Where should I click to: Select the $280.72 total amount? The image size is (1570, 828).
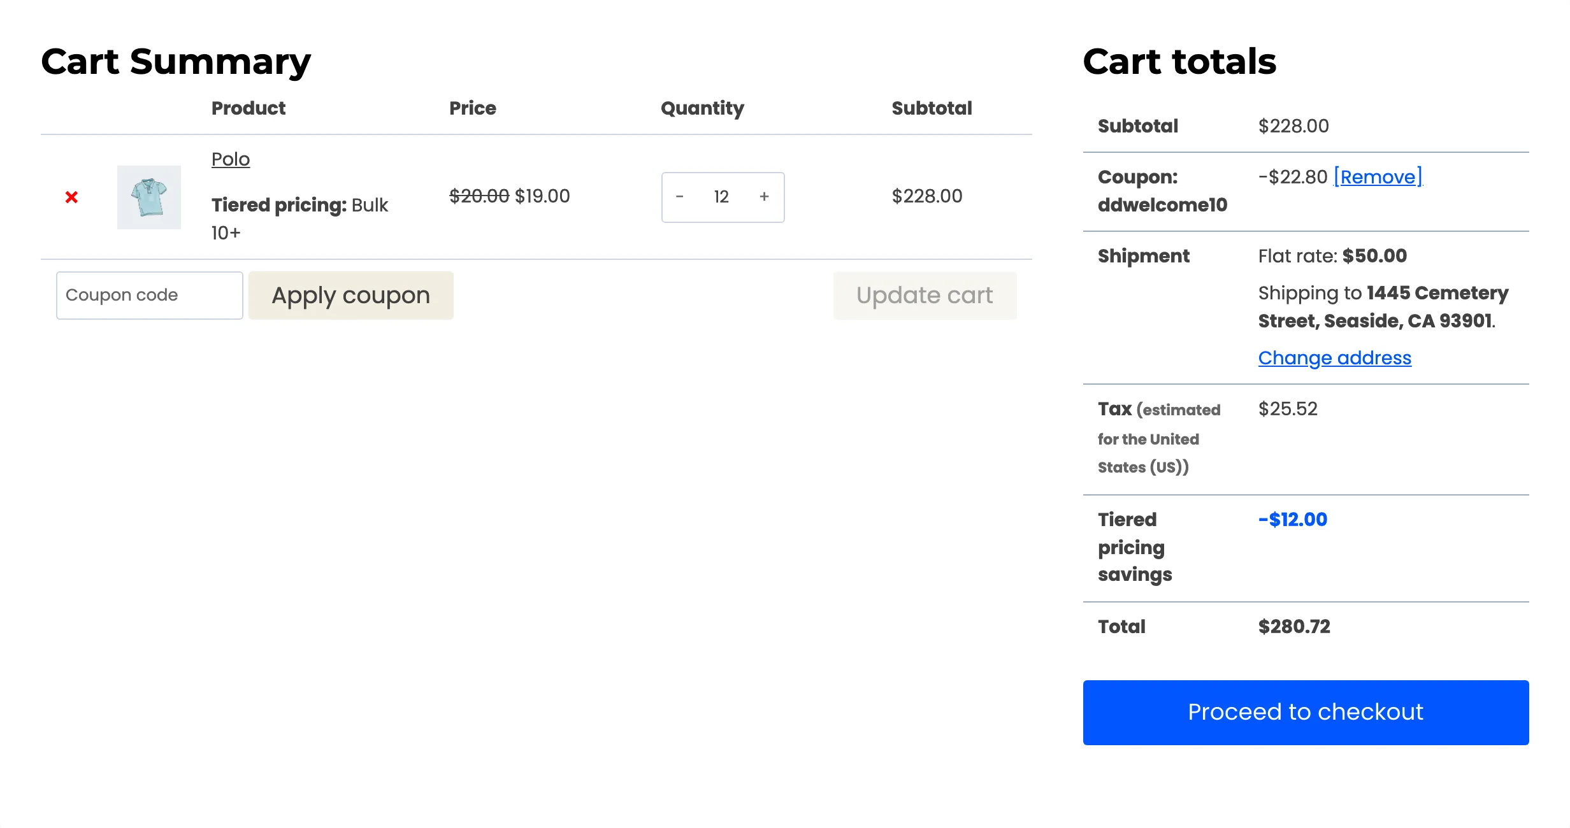point(1294,627)
